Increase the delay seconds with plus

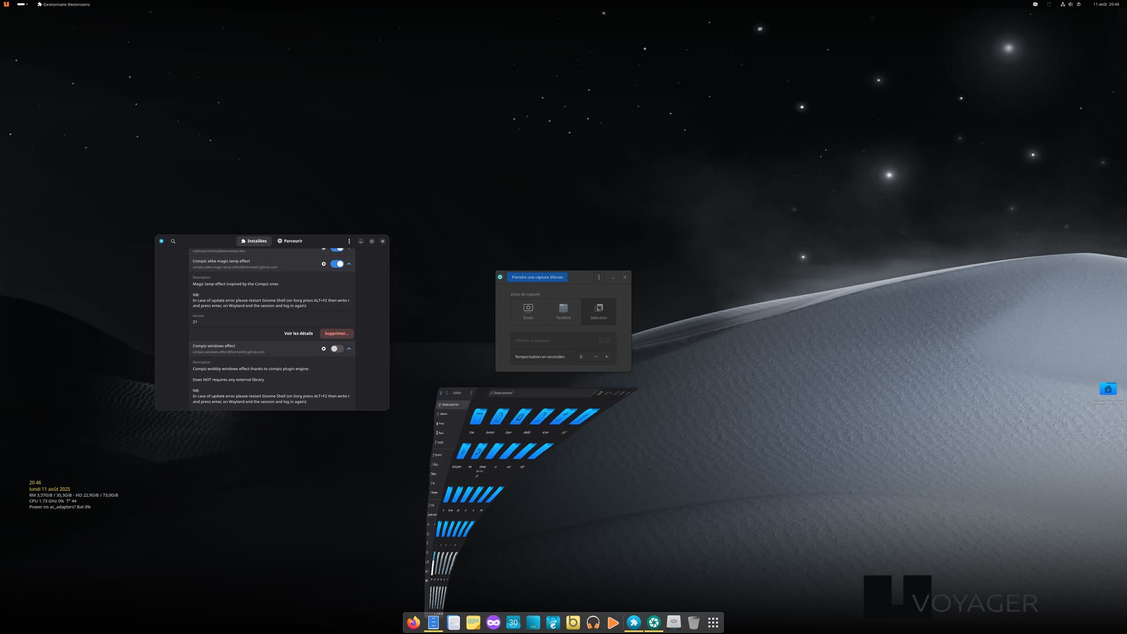coord(606,357)
